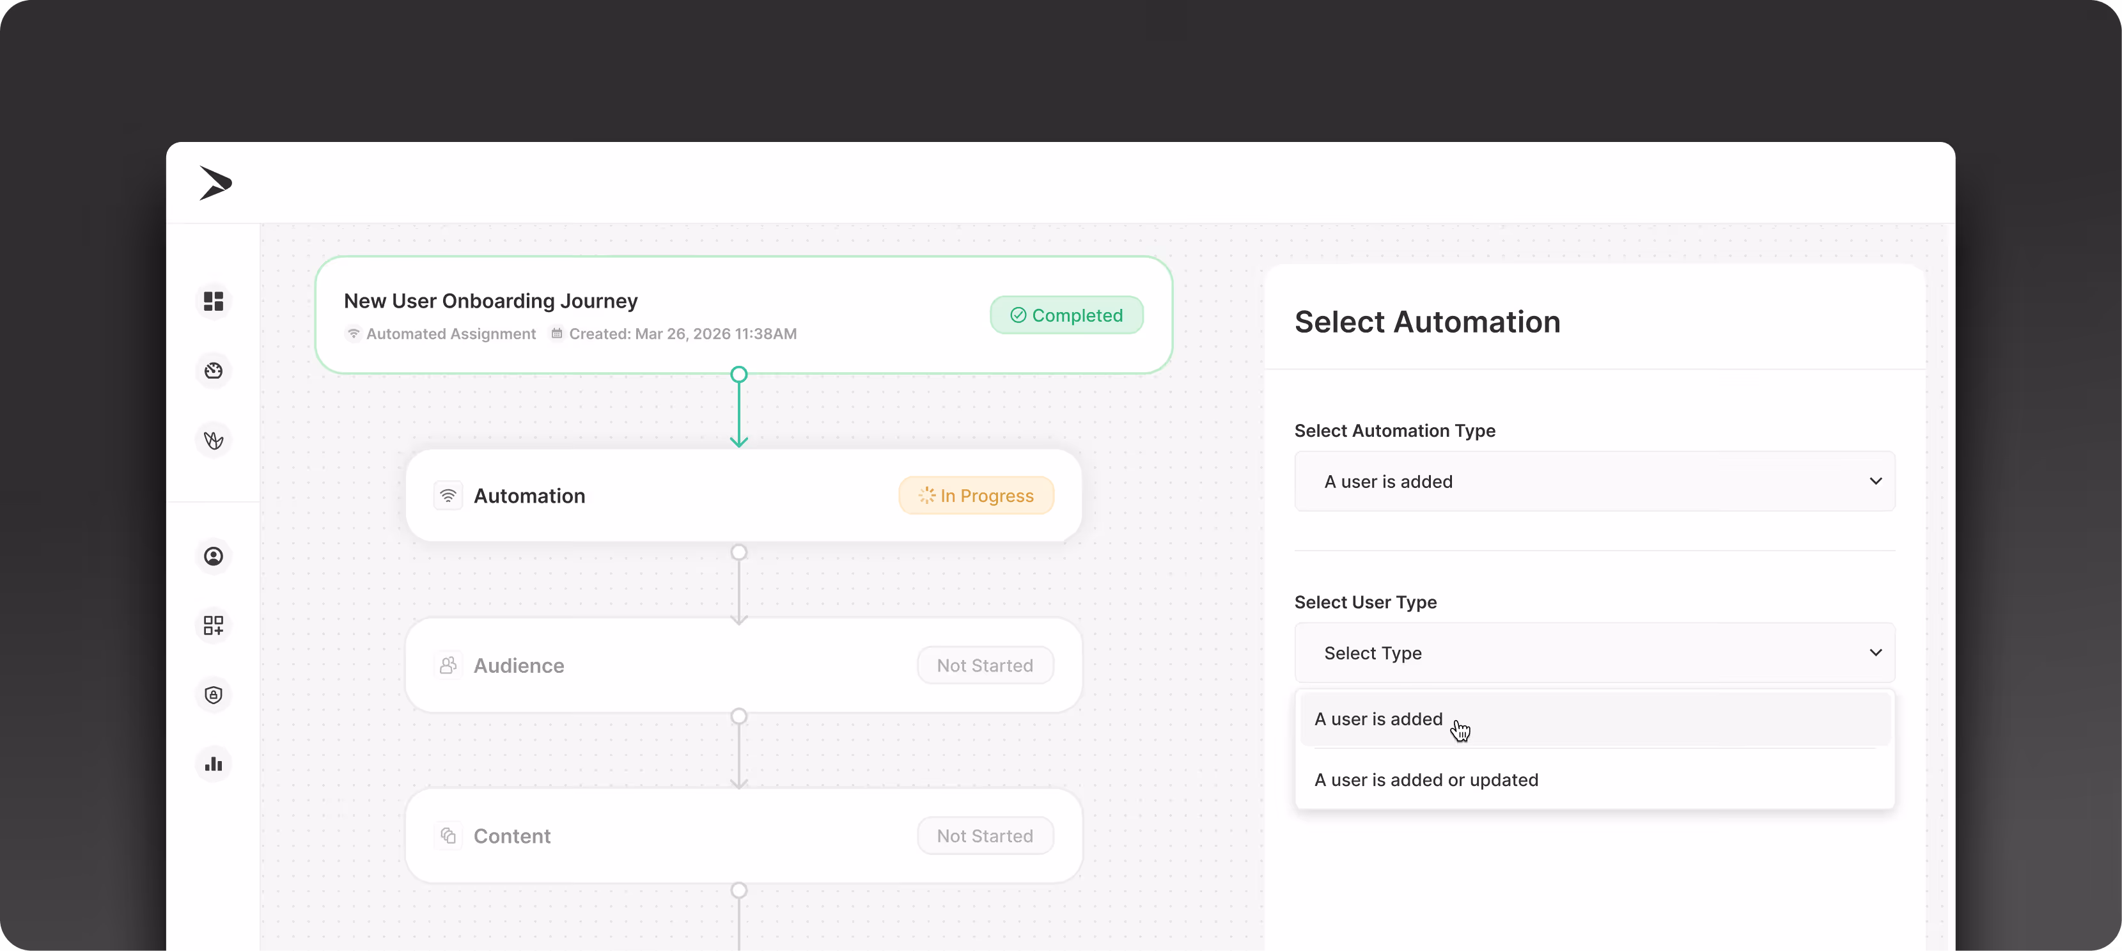The height and width of the screenshot is (951, 2122).
Task: Open the add-widgets grid sidebar icon
Action: 214,625
